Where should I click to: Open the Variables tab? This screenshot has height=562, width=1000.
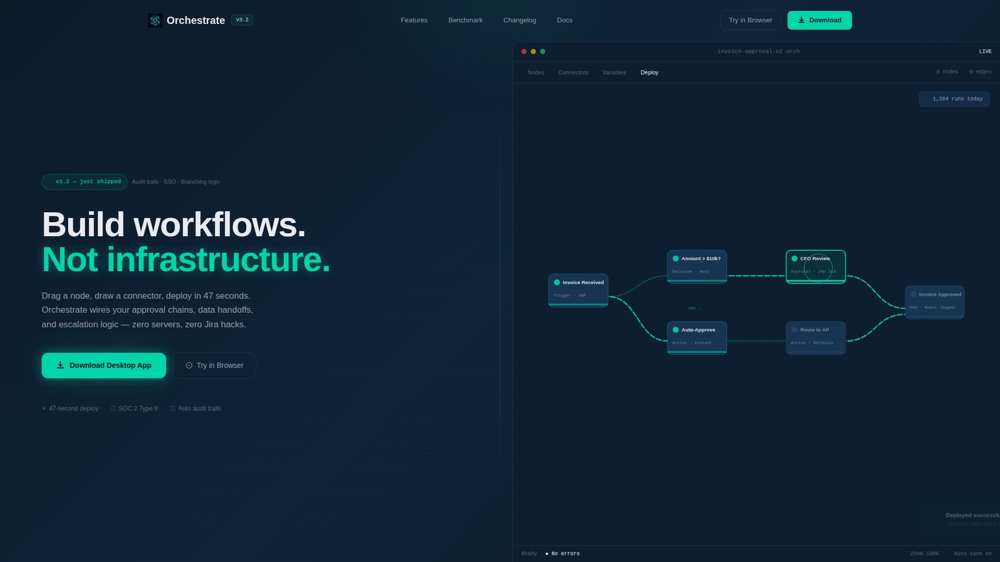click(614, 72)
